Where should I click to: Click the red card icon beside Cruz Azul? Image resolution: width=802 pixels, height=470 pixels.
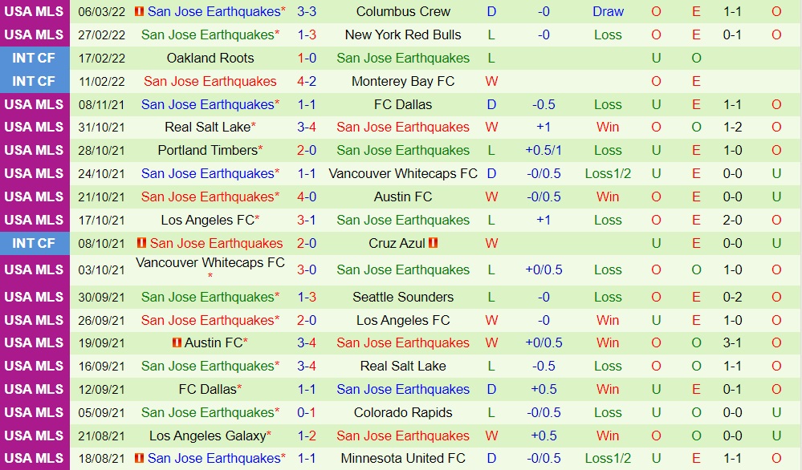[x=433, y=243]
